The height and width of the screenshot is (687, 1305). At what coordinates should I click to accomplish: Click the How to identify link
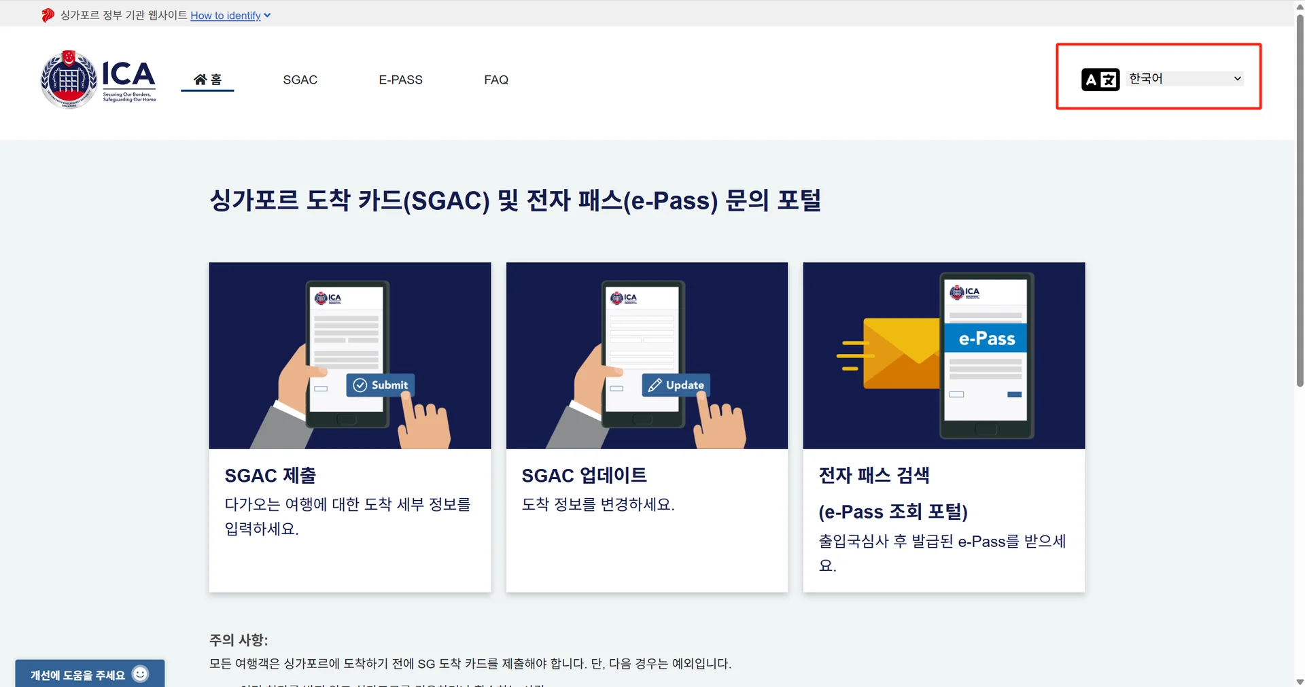pos(226,16)
